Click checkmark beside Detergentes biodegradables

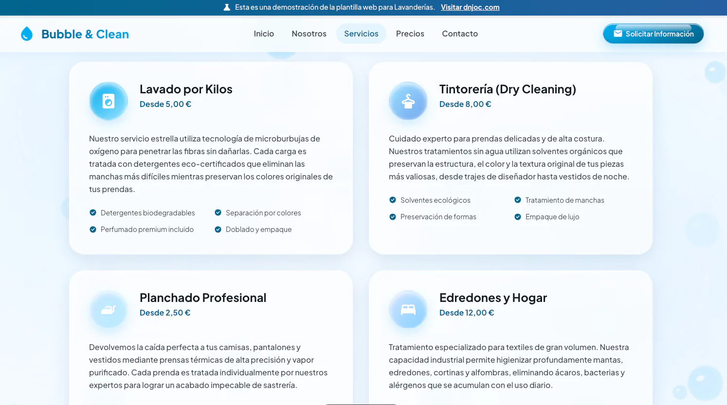pos(93,212)
